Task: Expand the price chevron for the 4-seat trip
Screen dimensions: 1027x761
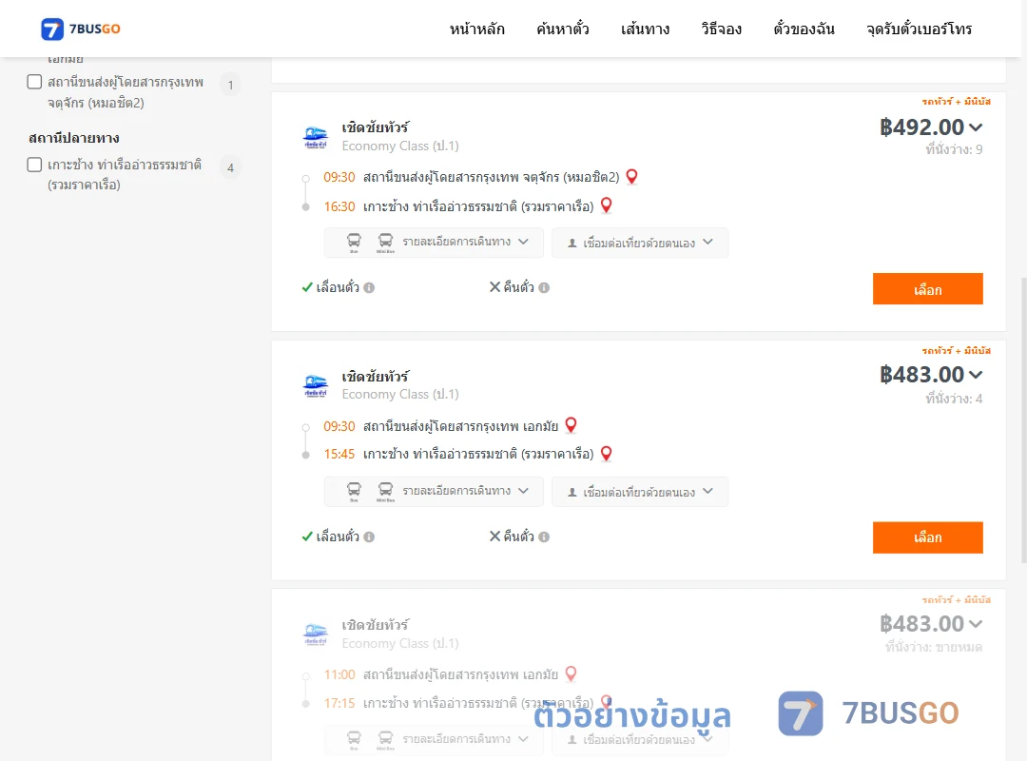Action: [976, 375]
